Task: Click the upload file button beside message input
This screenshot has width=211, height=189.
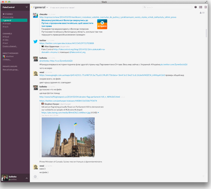Action: coord(35,176)
